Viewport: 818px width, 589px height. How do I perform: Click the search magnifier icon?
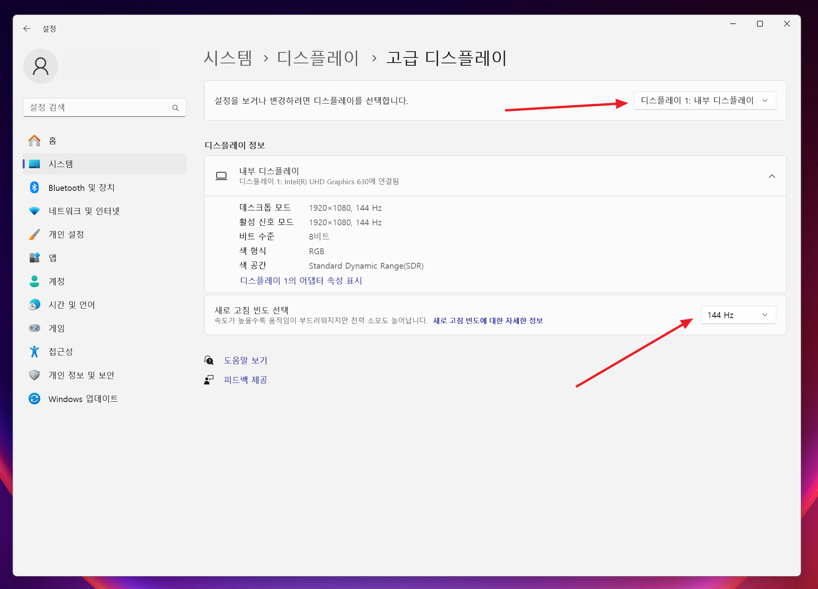pos(176,108)
